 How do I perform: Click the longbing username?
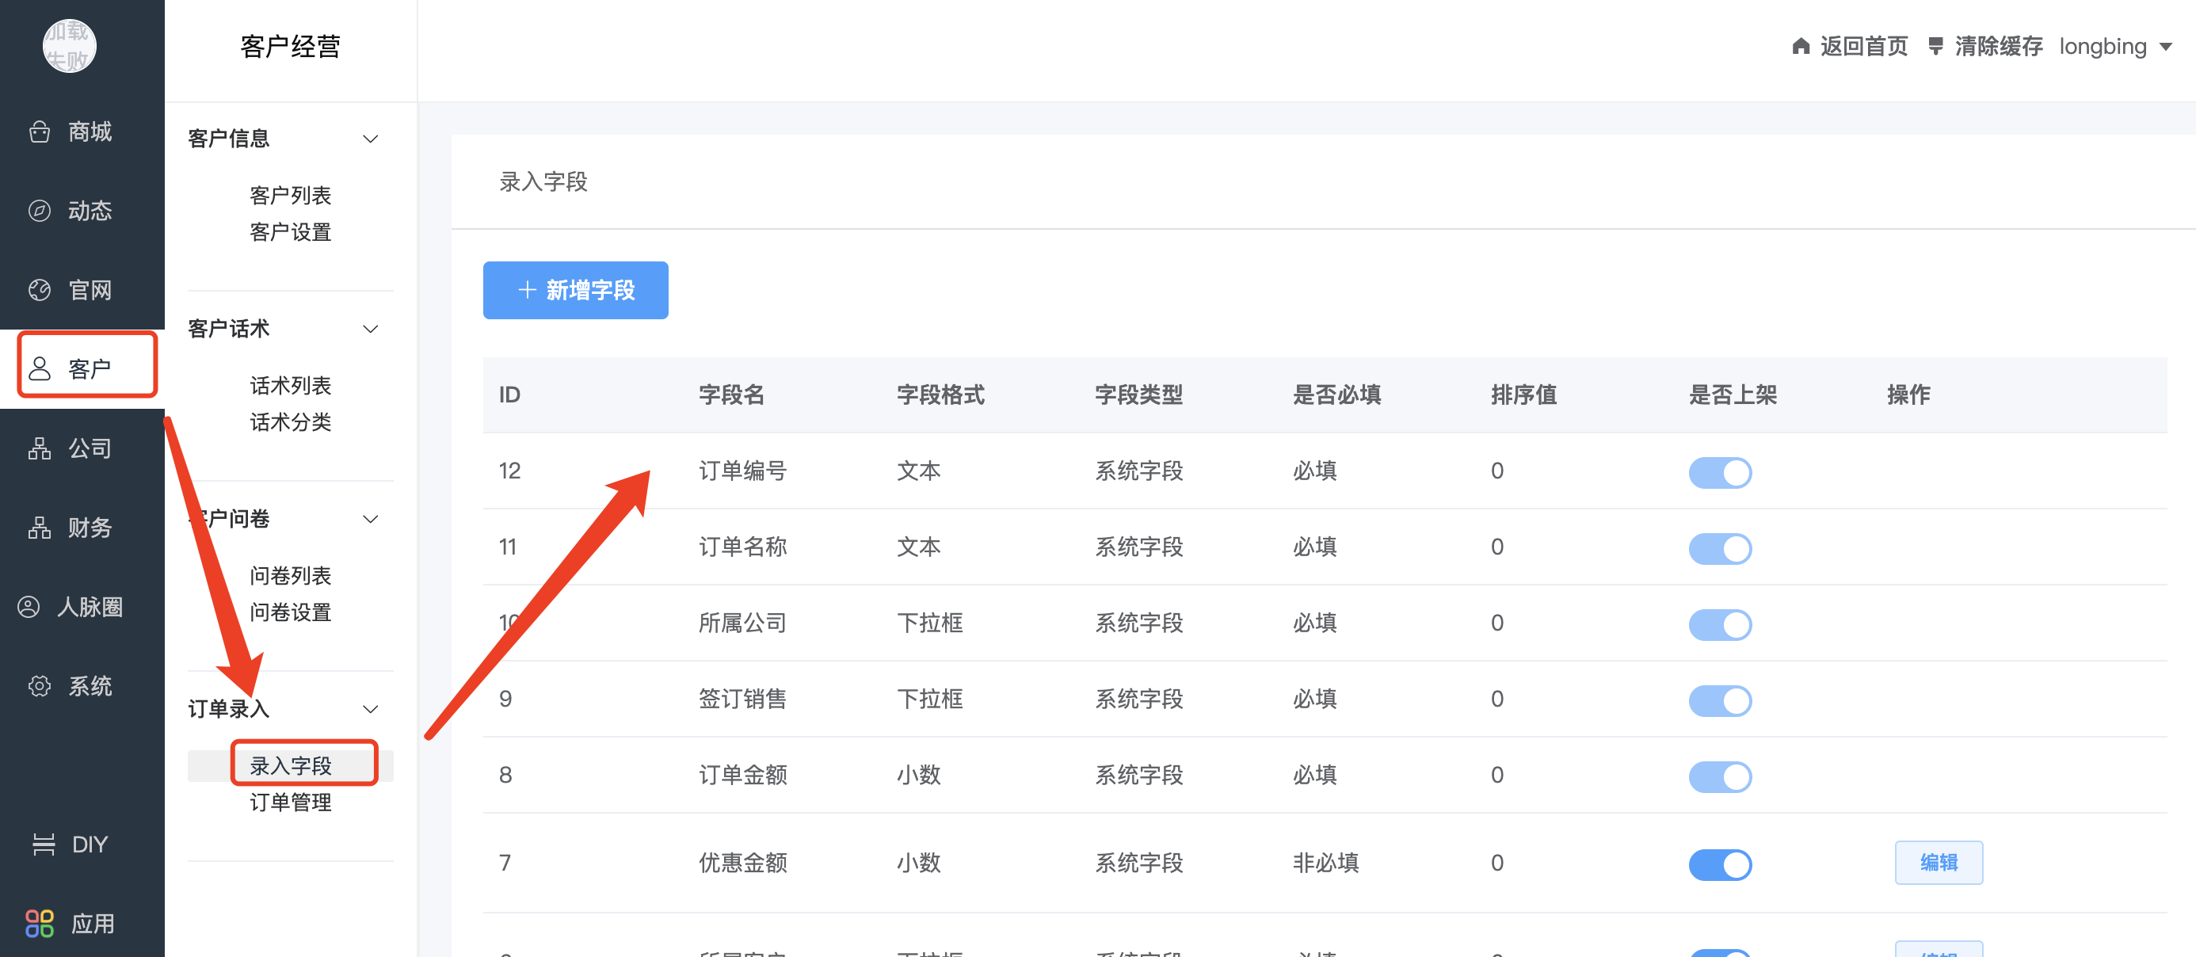[x=2103, y=46]
